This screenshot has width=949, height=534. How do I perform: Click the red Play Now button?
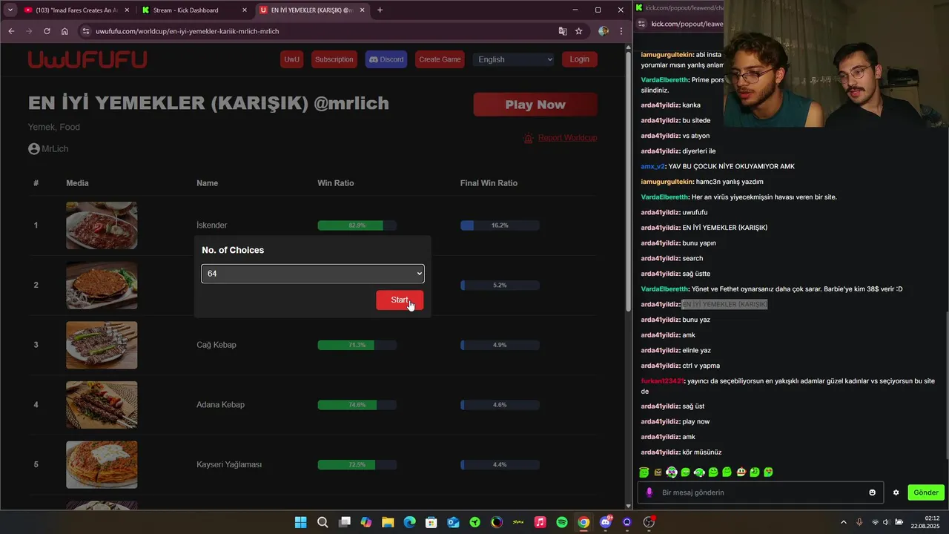pyautogui.click(x=535, y=105)
